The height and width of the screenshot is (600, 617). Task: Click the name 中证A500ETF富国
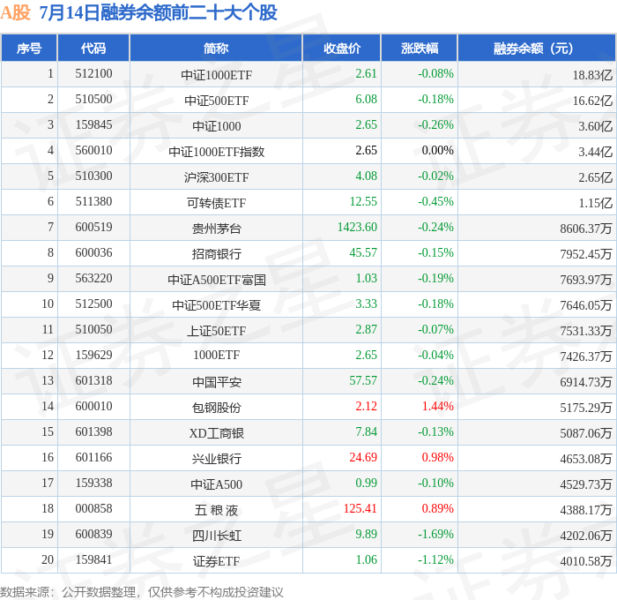217,280
